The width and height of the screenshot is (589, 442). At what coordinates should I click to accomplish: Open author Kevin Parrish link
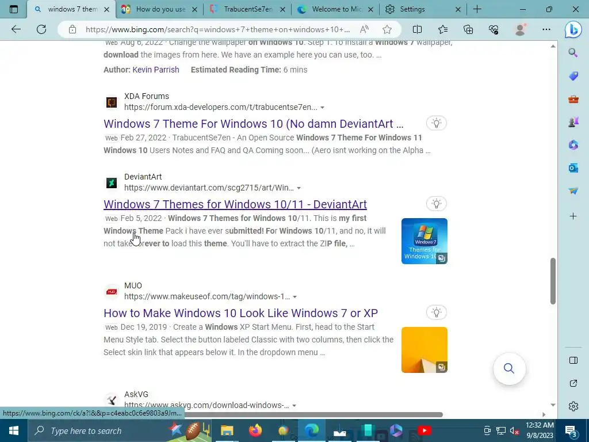tap(156, 70)
